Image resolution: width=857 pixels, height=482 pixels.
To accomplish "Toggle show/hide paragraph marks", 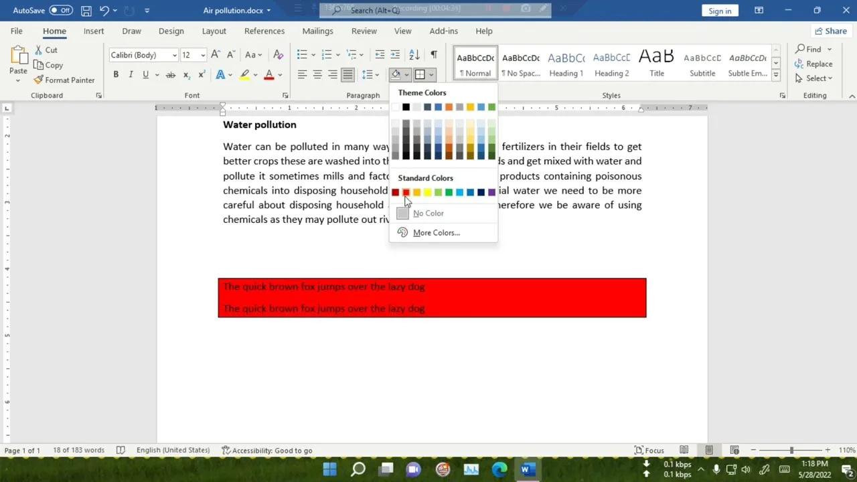I will (433, 54).
